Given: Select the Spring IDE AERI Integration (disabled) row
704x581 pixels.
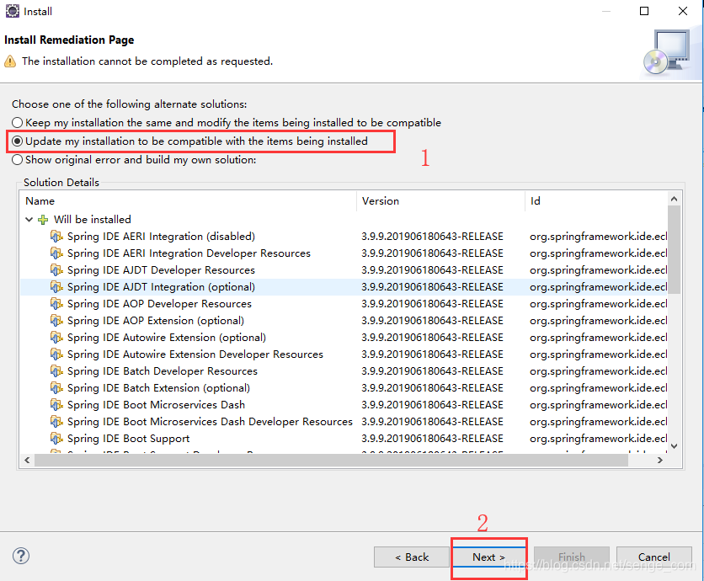Looking at the screenshot, I should click(344, 236).
